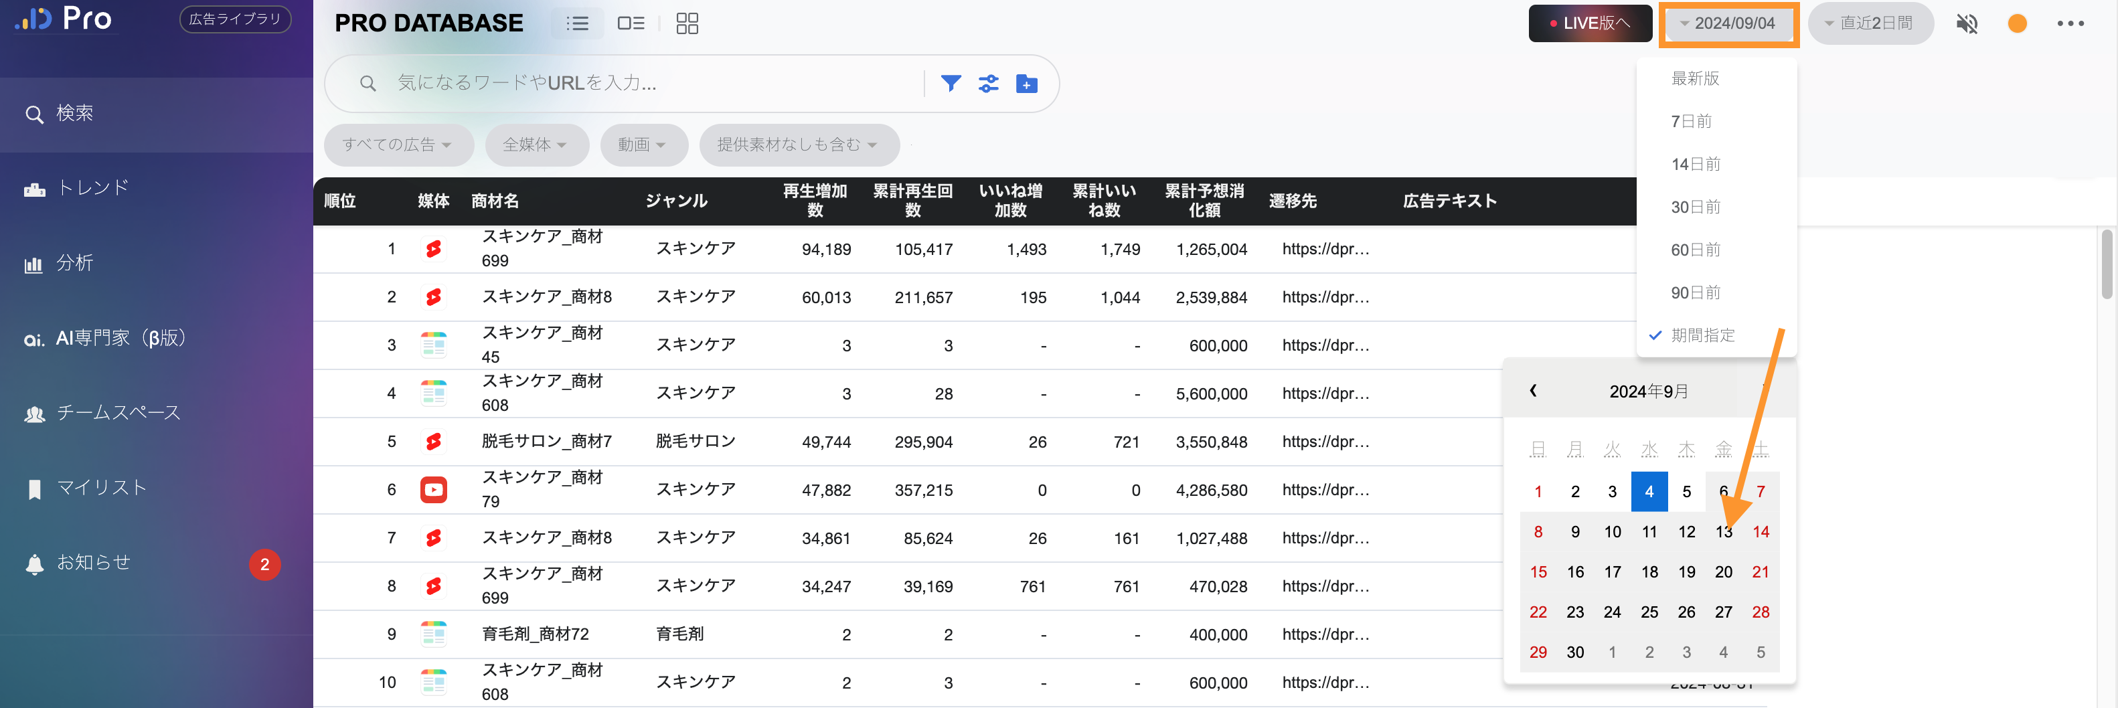
Task: Expand the 直近2日間 period dropdown
Action: point(1869,23)
